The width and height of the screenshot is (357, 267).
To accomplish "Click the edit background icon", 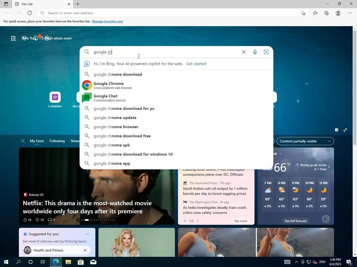I will pos(337,130).
